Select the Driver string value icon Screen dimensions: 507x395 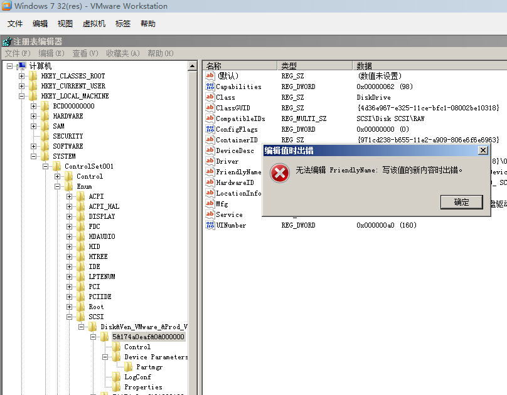click(x=210, y=161)
